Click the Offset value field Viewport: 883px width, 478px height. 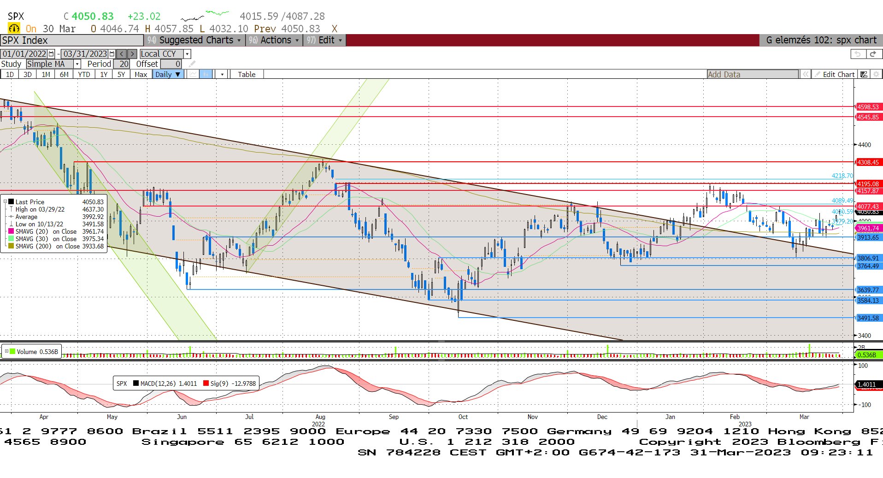tap(171, 64)
